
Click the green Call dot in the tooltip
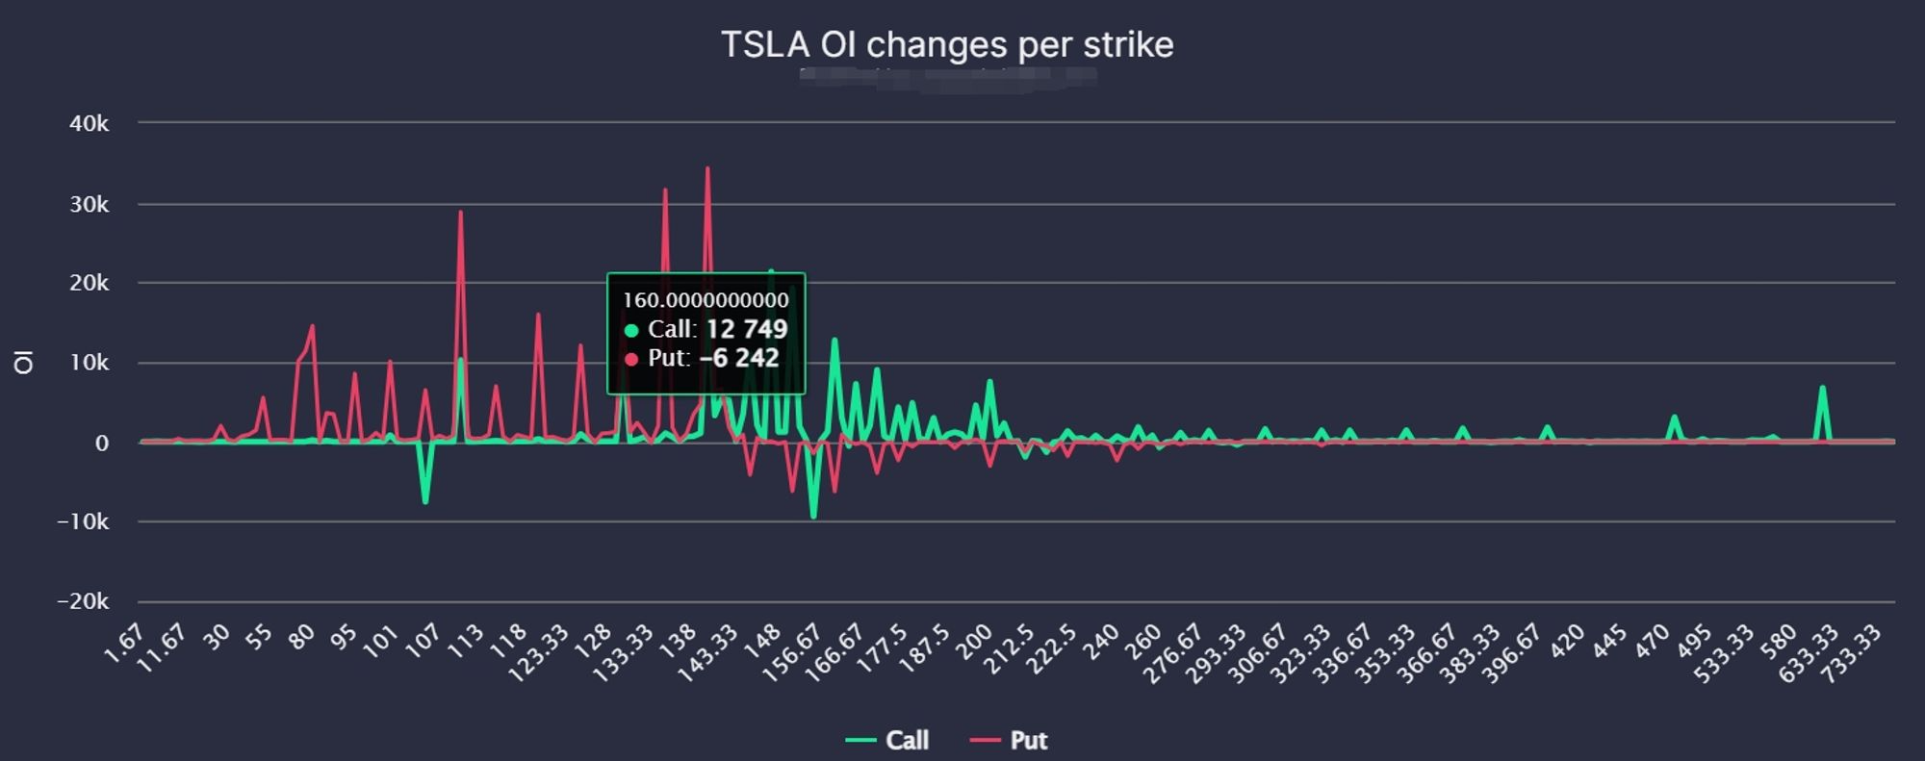coord(631,330)
